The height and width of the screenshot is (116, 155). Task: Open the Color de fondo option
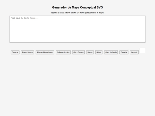pyautogui.click(x=111, y=52)
